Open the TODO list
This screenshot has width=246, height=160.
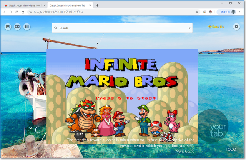click(231, 149)
